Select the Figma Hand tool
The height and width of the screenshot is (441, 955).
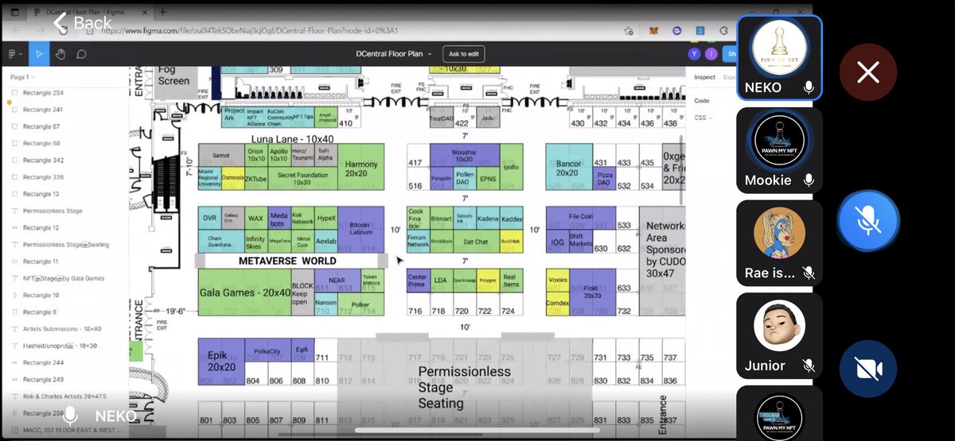point(60,54)
